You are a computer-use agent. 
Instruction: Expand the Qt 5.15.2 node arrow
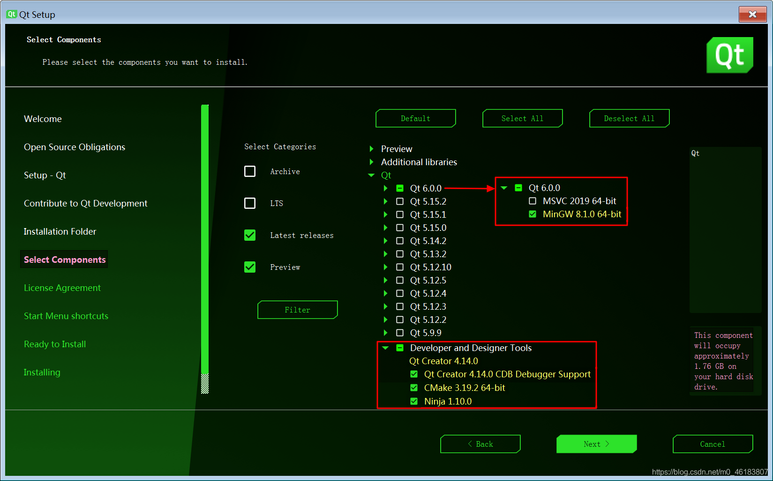385,201
